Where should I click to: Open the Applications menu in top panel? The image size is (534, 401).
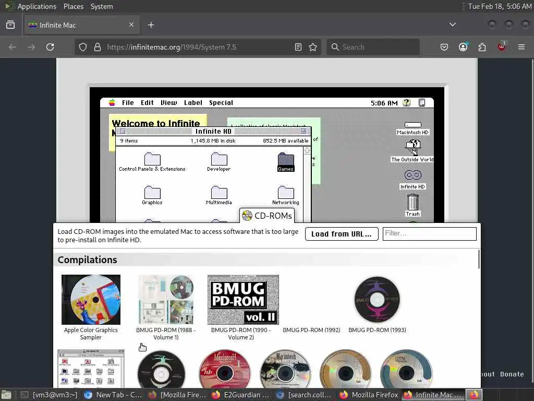coord(37,6)
